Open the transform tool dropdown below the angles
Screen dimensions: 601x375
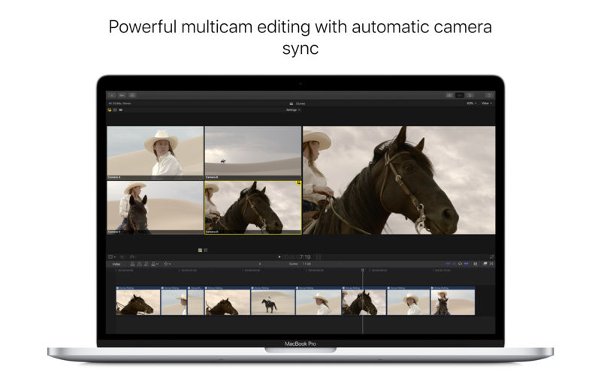pos(112,256)
